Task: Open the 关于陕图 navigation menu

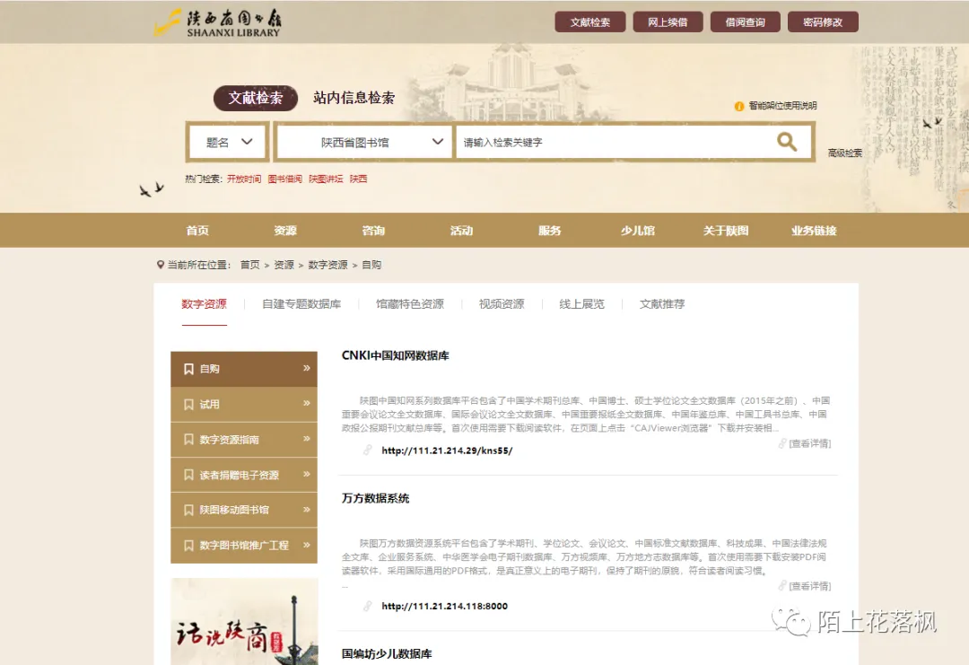Action: (x=726, y=231)
